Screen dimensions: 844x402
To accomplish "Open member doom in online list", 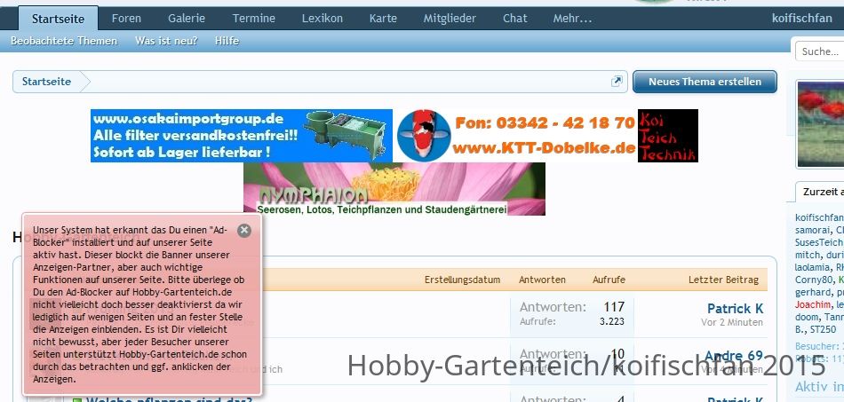I will (807, 317).
